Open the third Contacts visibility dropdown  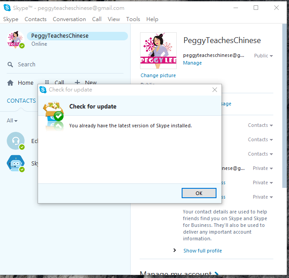tap(260, 154)
